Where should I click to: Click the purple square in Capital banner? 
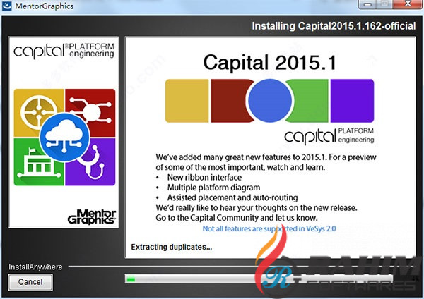point(352,101)
